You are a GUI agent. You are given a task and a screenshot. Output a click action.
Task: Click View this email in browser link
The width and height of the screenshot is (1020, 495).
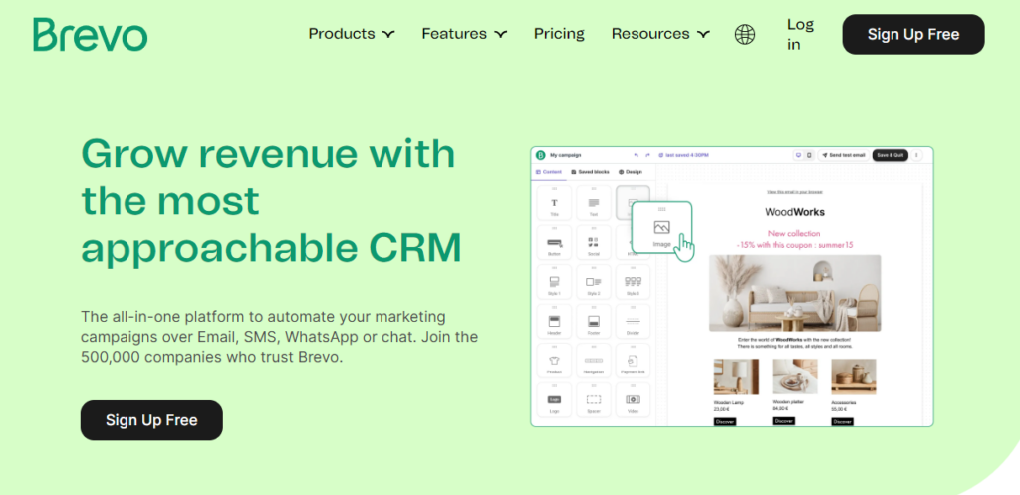(794, 192)
